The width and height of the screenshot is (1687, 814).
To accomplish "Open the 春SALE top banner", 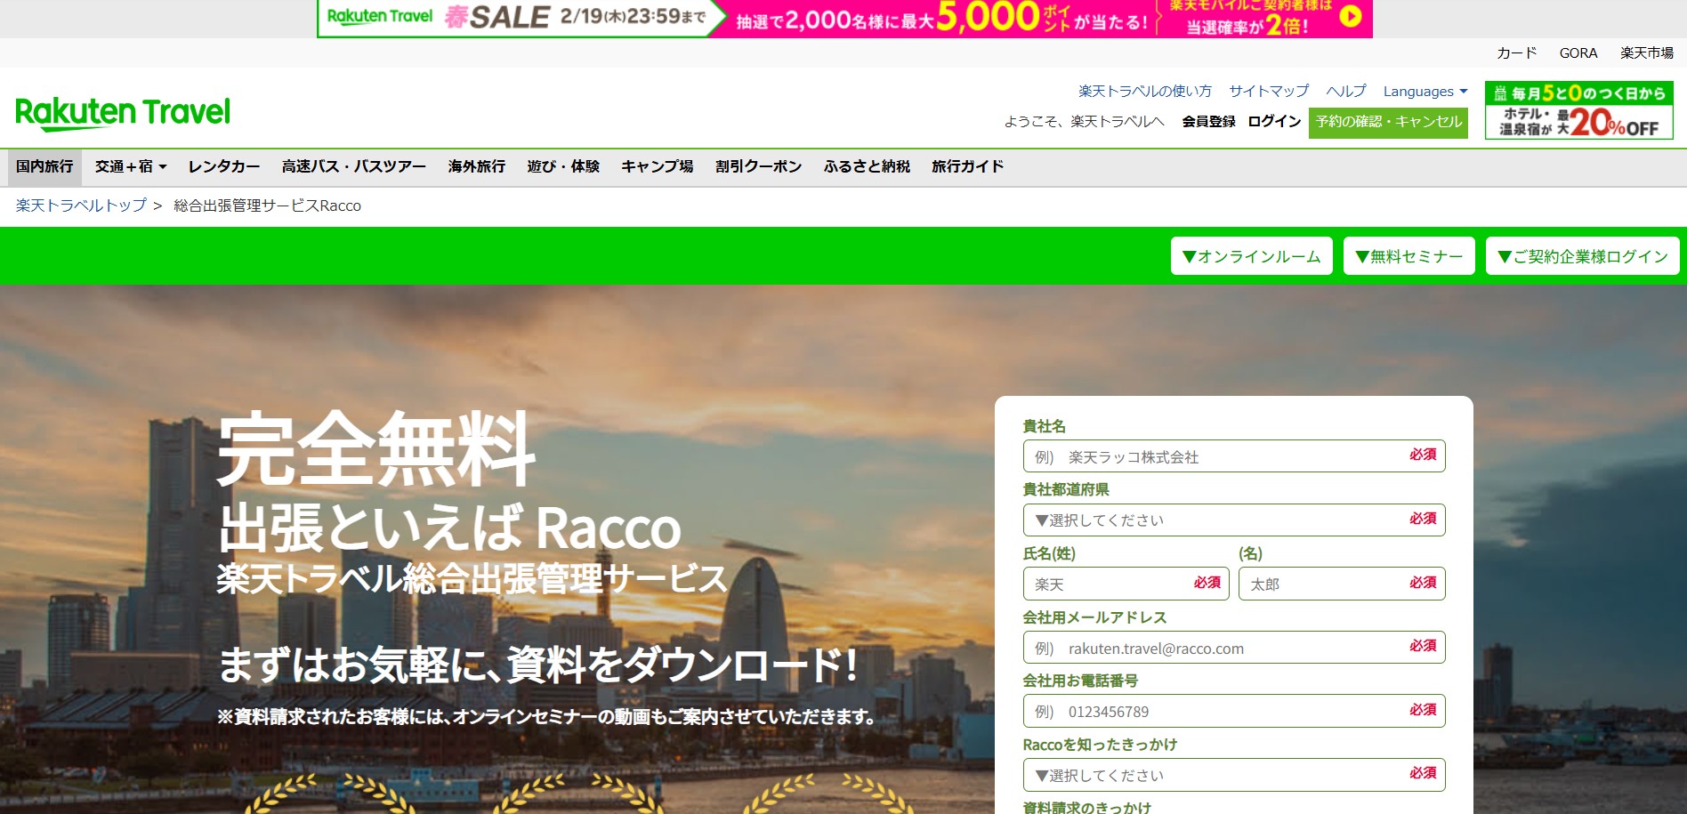I will (844, 19).
